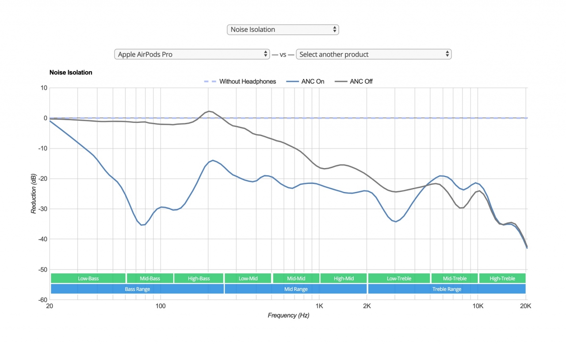Open the Apple AirPods Pro product dropdown

pyautogui.click(x=192, y=54)
